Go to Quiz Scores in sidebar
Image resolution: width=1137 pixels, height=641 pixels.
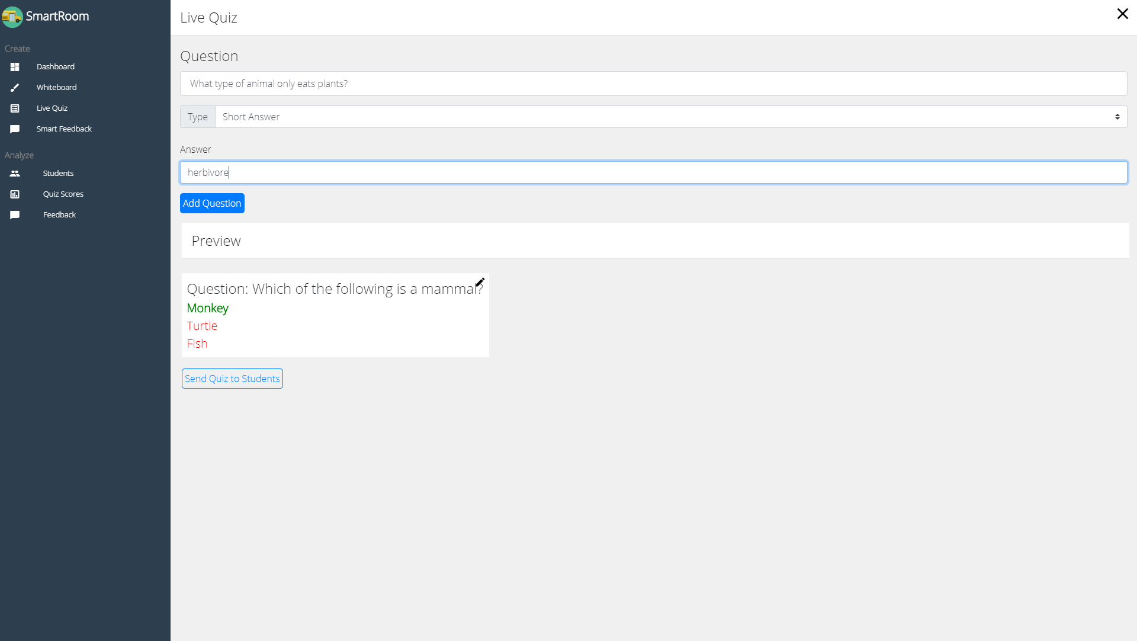(x=63, y=194)
